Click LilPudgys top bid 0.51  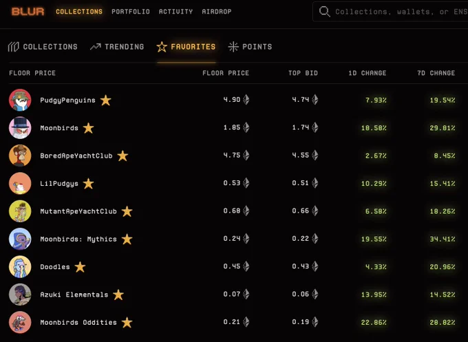[x=301, y=183]
